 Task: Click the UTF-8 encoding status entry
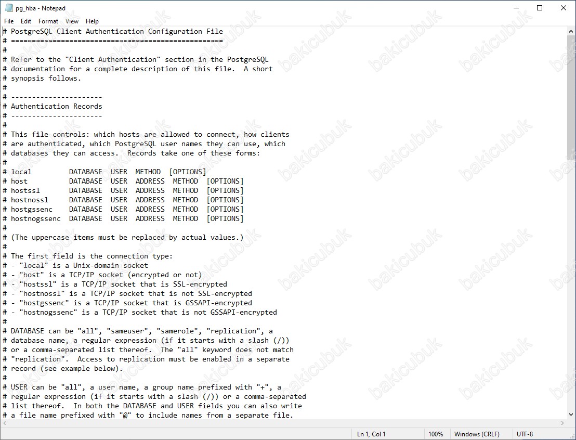tap(525, 434)
